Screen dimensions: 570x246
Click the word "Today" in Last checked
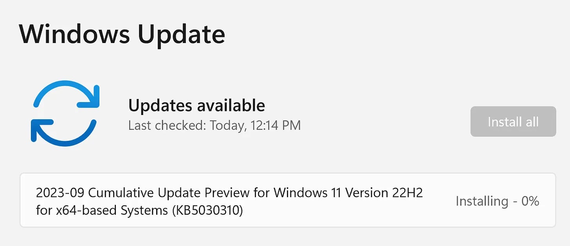coord(225,125)
